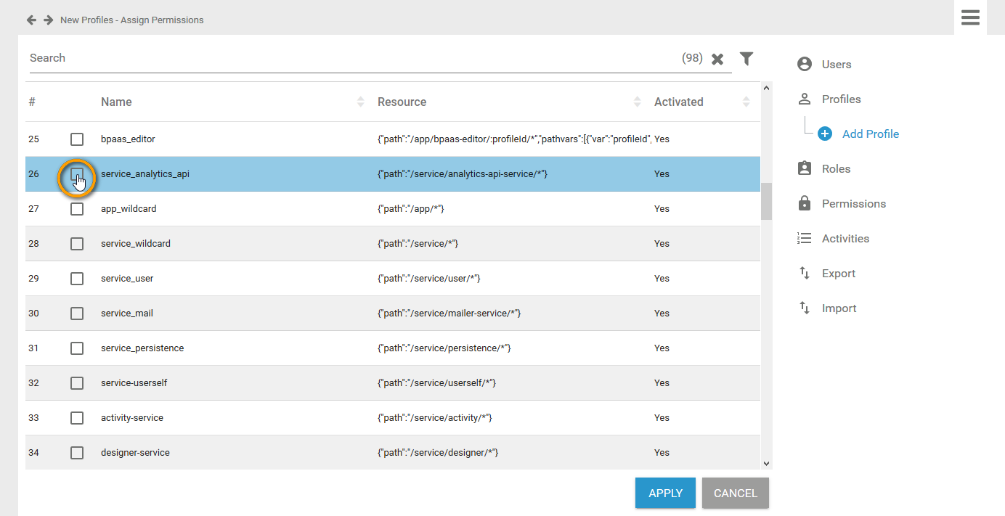This screenshot has width=1005, height=516.
Task: Click the Activities list icon
Action: pyautogui.click(x=804, y=239)
